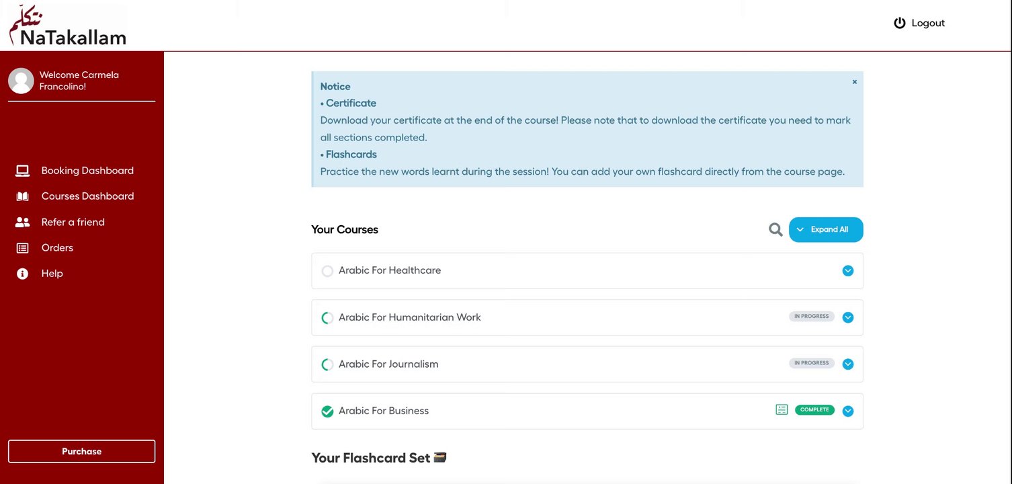Click the Logout power icon
Screen dimensions: 1012x484
(x=900, y=23)
